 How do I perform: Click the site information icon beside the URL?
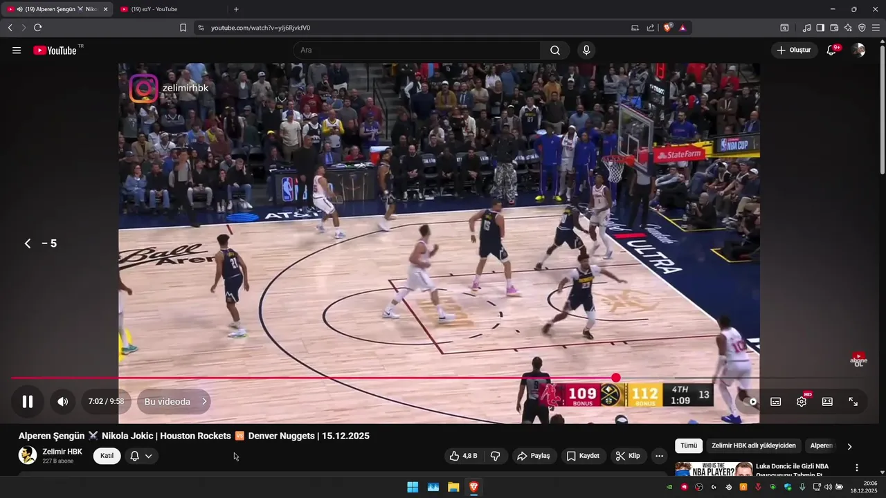click(x=201, y=28)
